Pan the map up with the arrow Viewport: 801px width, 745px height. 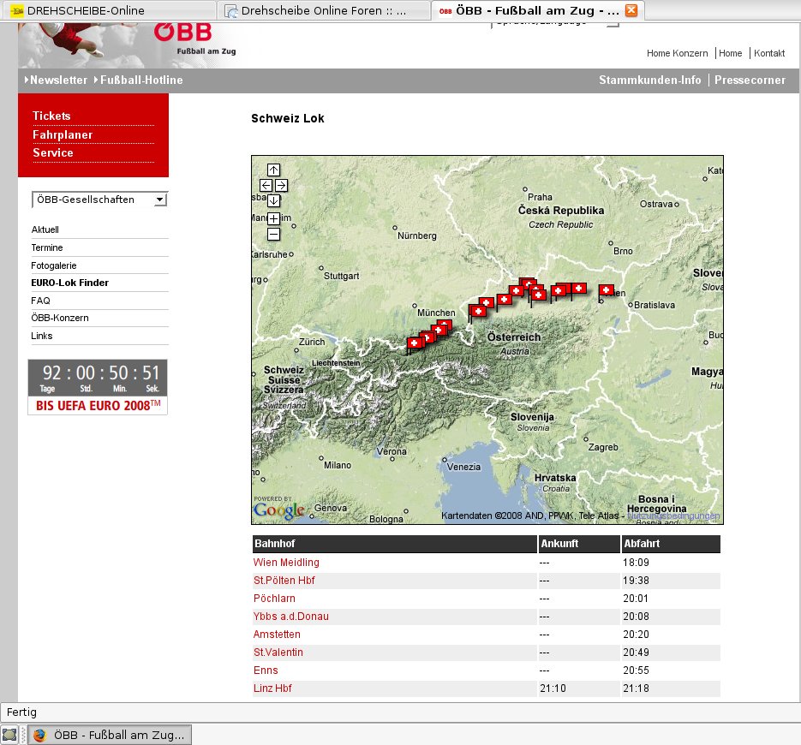[x=273, y=170]
